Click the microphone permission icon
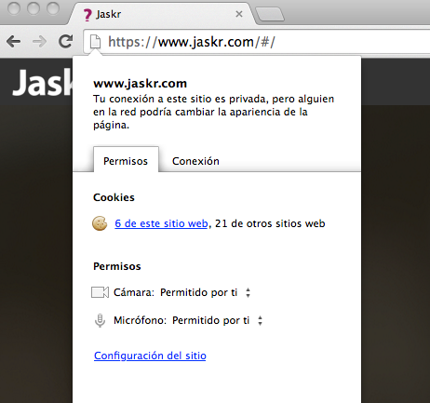Screen dimensions: 430x403 click(100, 320)
